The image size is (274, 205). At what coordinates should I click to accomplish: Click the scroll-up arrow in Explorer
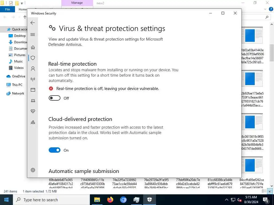pyautogui.click(x=272, y=24)
